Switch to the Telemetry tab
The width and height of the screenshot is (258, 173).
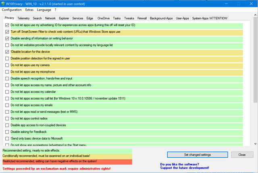pyautogui.click(x=23, y=18)
